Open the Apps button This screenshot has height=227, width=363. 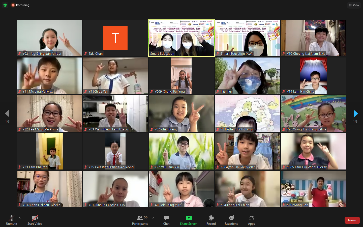(x=251, y=220)
